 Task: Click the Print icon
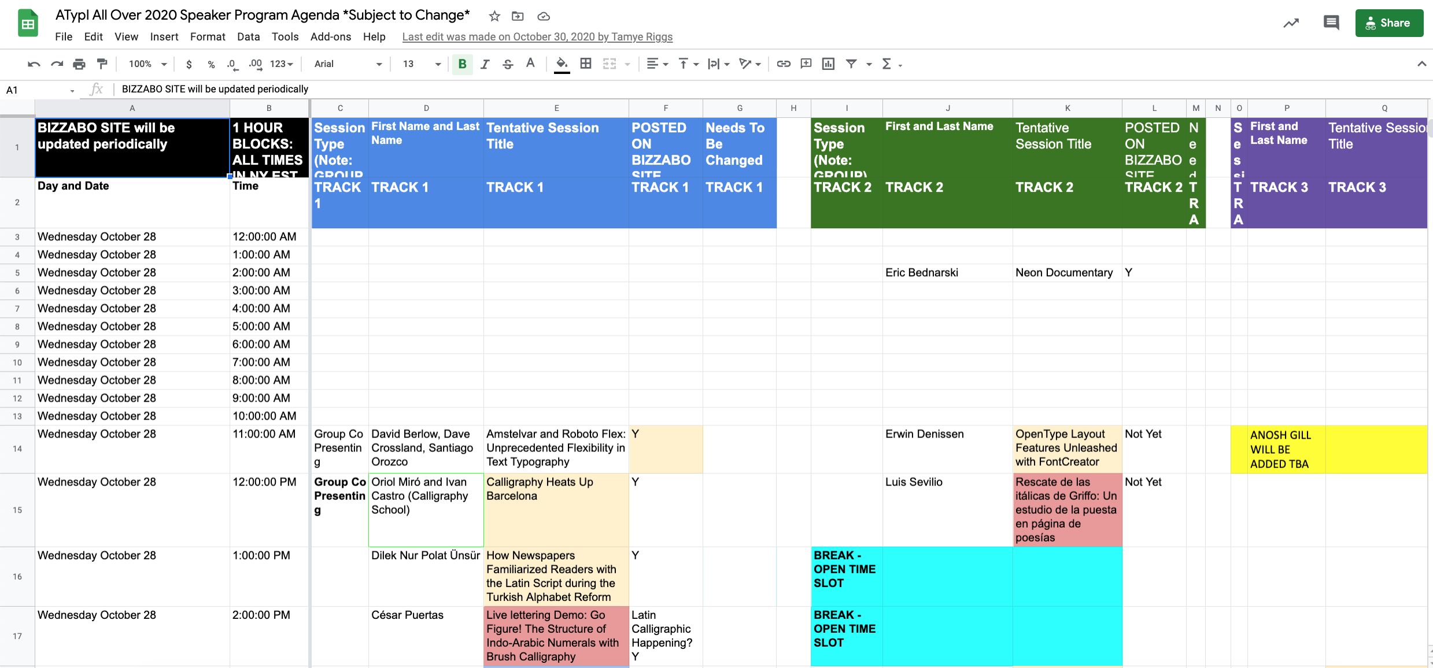[x=79, y=64]
